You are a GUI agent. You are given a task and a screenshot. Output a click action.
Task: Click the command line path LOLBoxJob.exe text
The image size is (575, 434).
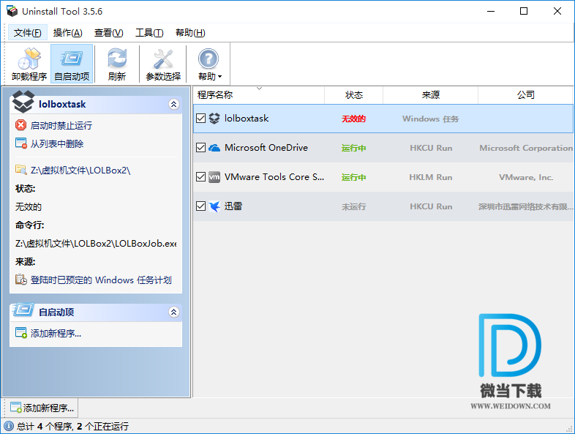(x=96, y=244)
